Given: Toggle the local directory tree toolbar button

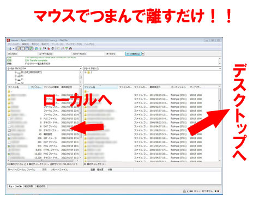Looking at the screenshot, I should tap(22, 48).
